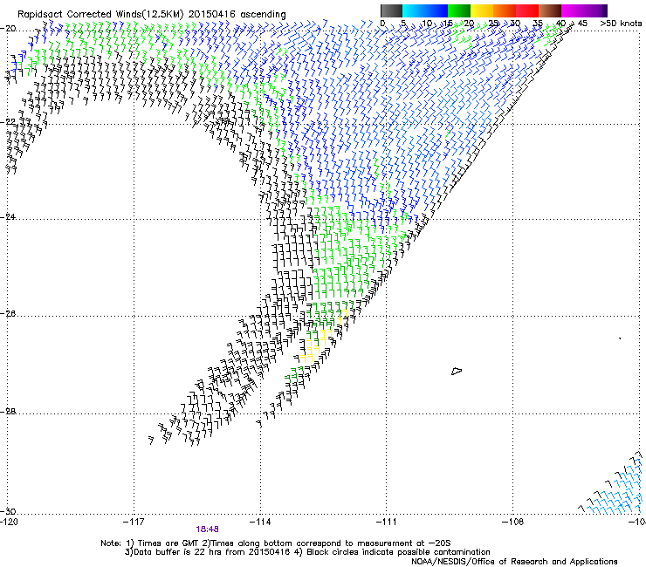The width and height of the screenshot is (646, 567).
Task: Click the note 'Data buffer is 22 hrs'
Action: pos(178,552)
